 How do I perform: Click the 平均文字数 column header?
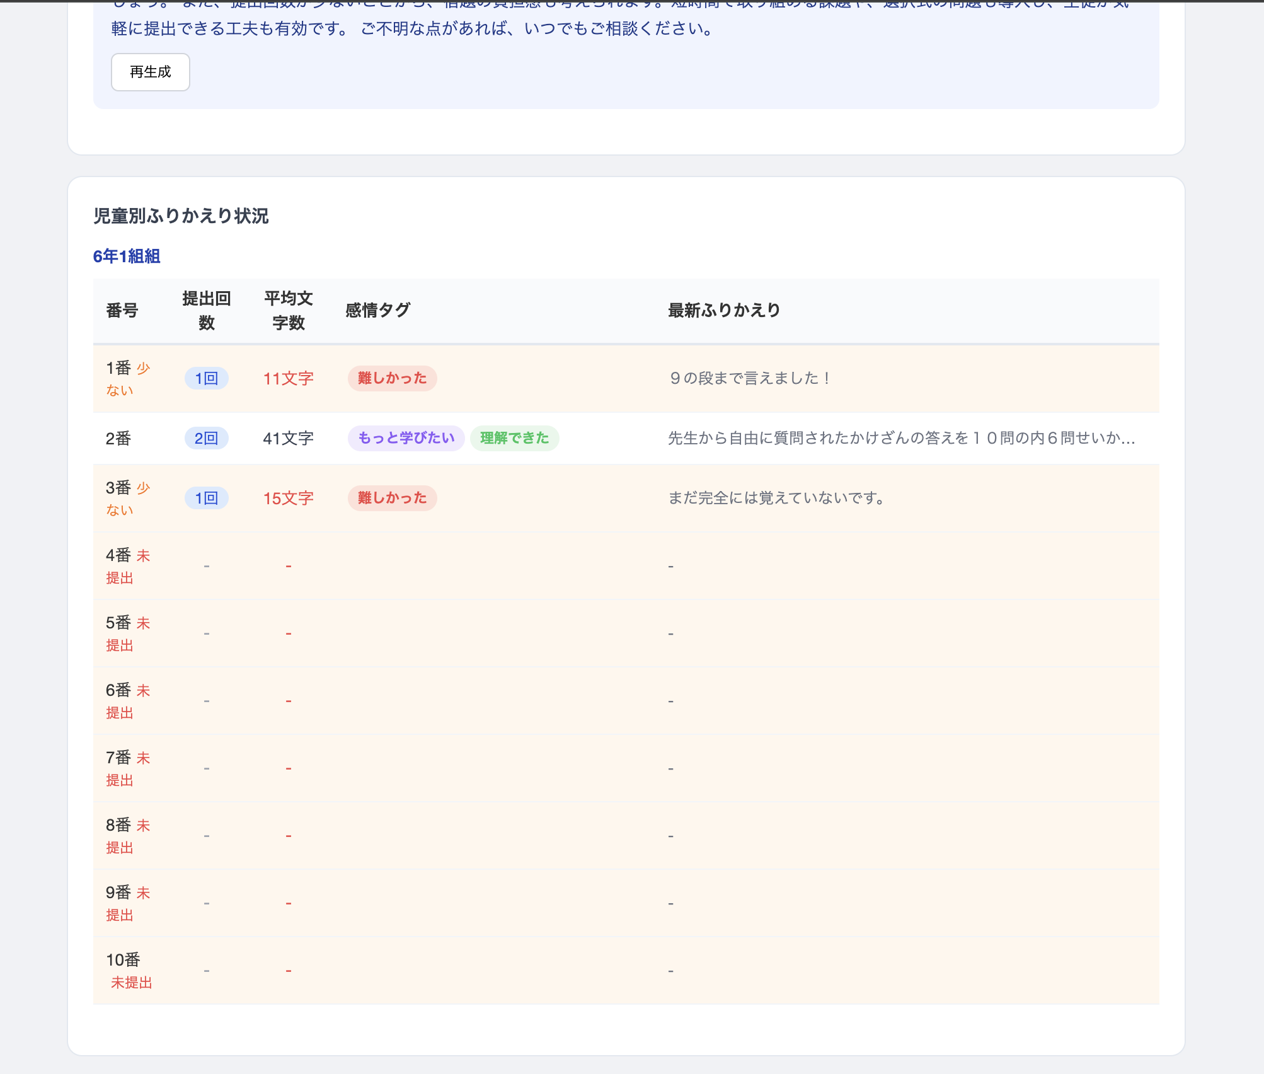pos(288,311)
